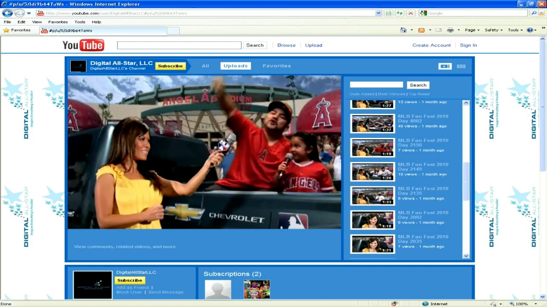
Task: Click the channel video search input field
Action: pyautogui.click(x=376, y=85)
